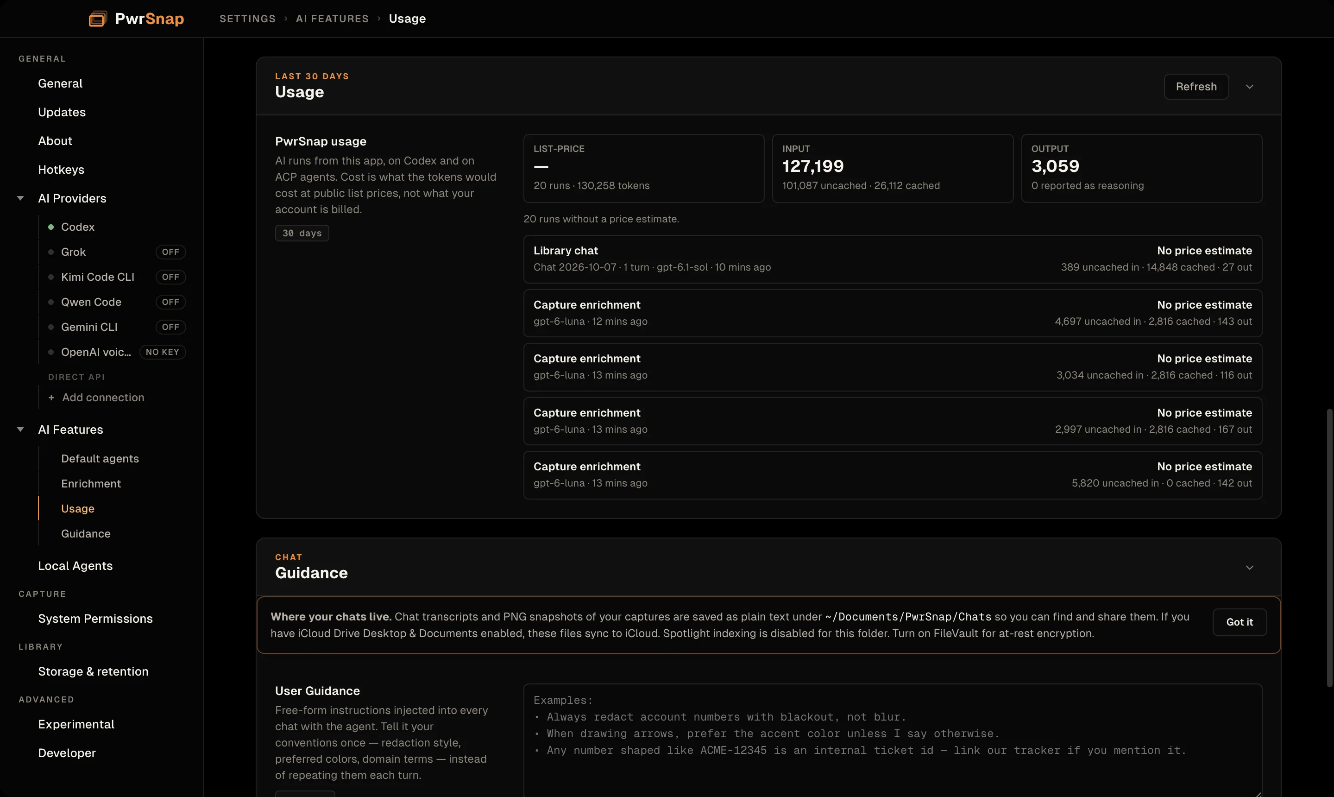Image resolution: width=1334 pixels, height=797 pixels.
Task: Collapse the Usage card with its chevron
Action: (1250, 87)
